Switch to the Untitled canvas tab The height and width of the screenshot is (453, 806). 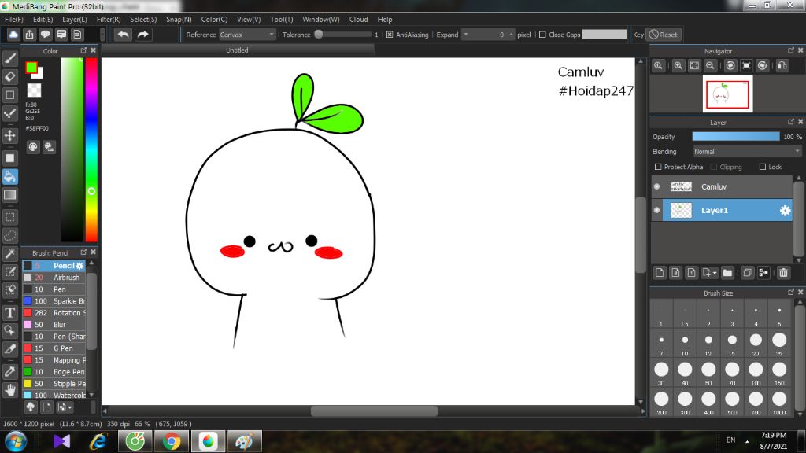pyautogui.click(x=237, y=50)
